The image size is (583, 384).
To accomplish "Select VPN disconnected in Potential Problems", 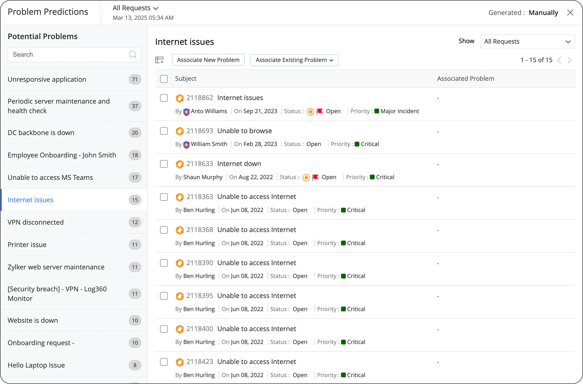I will coord(36,222).
